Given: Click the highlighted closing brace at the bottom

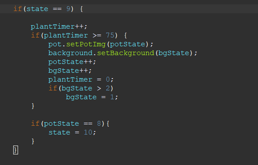Looking at the screenshot, I should pos(16,150).
